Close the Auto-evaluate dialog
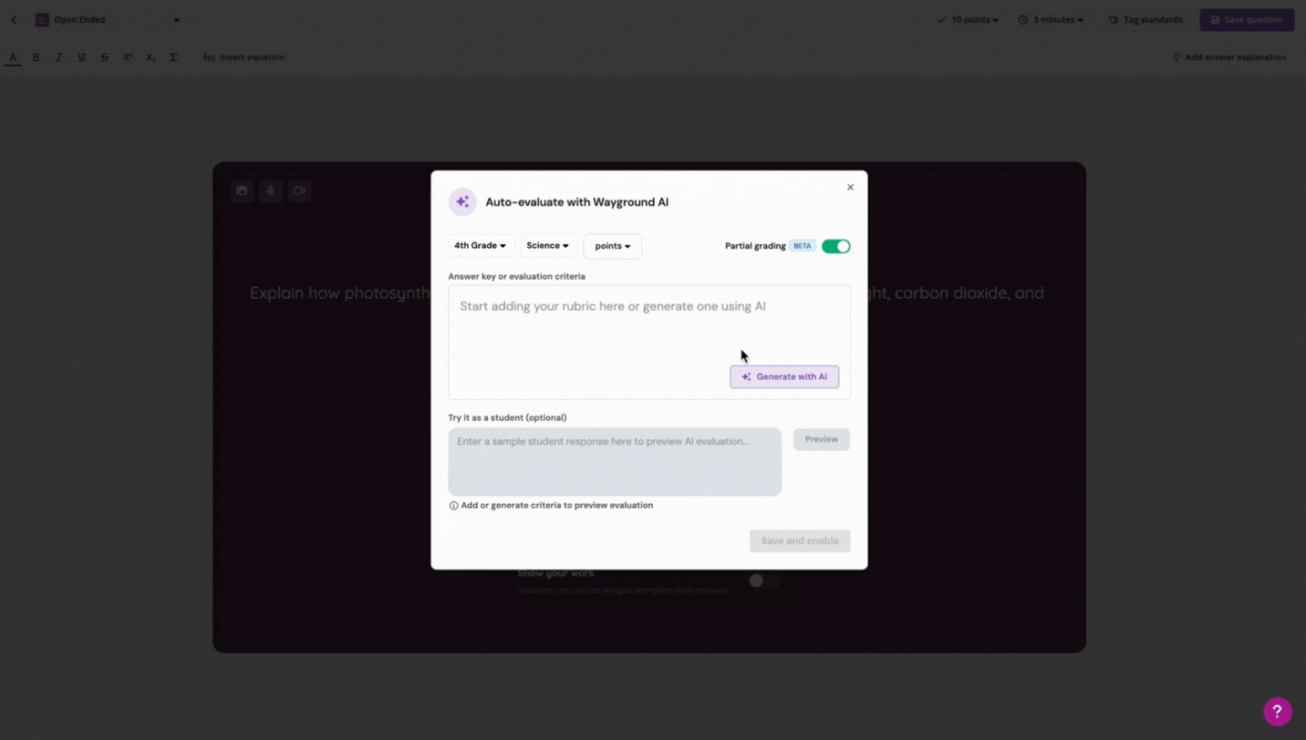The height and width of the screenshot is (740, 1306). tap(850, 188)
